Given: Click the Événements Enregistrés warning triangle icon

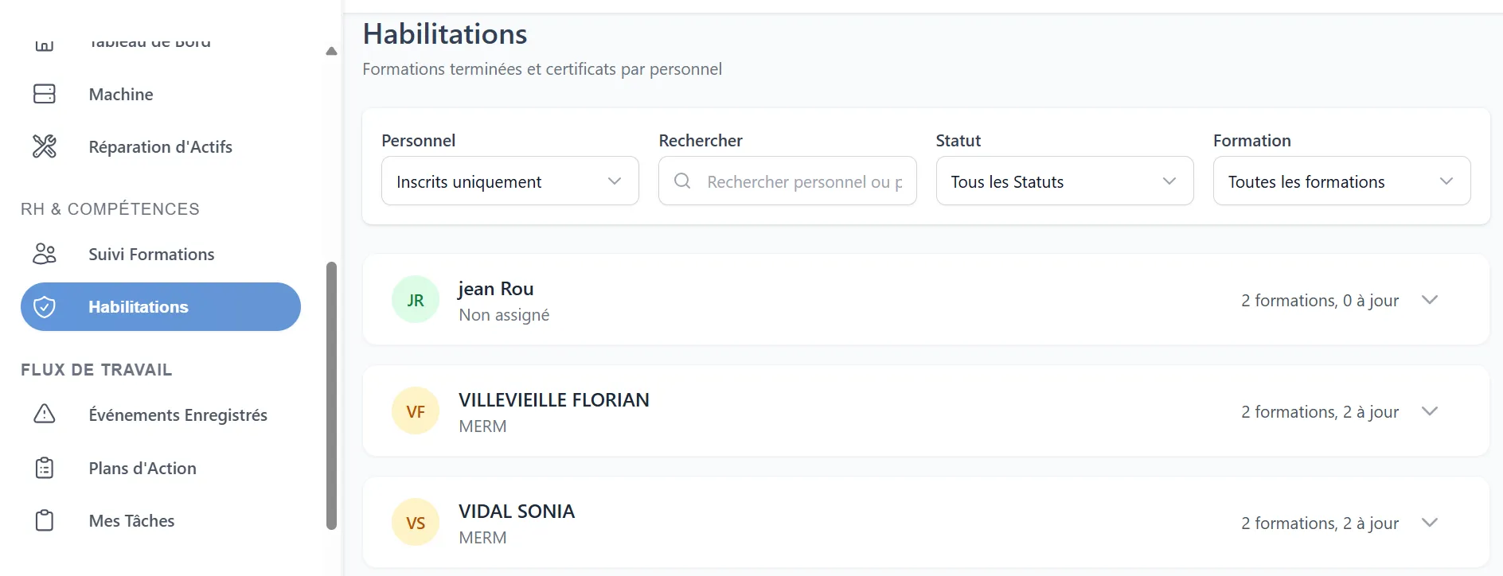Looking at the screenshot, I should tap(45, 414).
